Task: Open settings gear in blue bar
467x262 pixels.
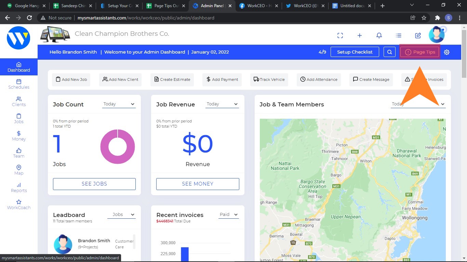Action: point(446,52)
